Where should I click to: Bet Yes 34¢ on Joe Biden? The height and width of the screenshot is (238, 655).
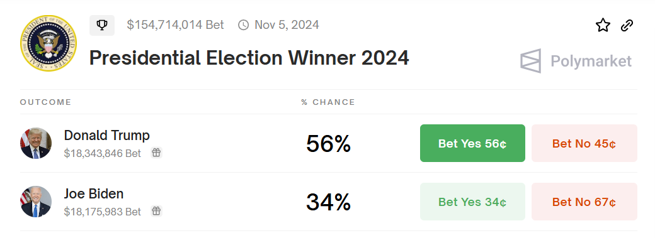(472, 202)
